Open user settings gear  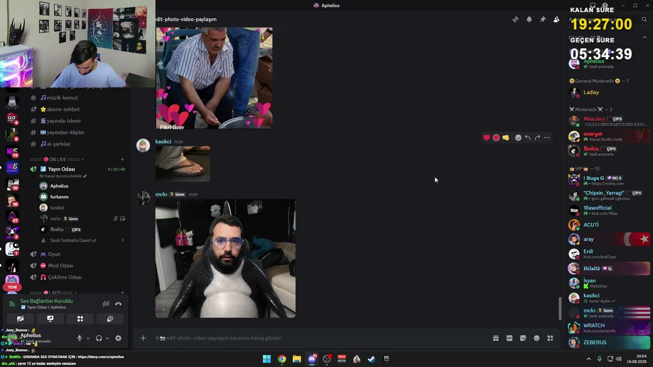118,338
